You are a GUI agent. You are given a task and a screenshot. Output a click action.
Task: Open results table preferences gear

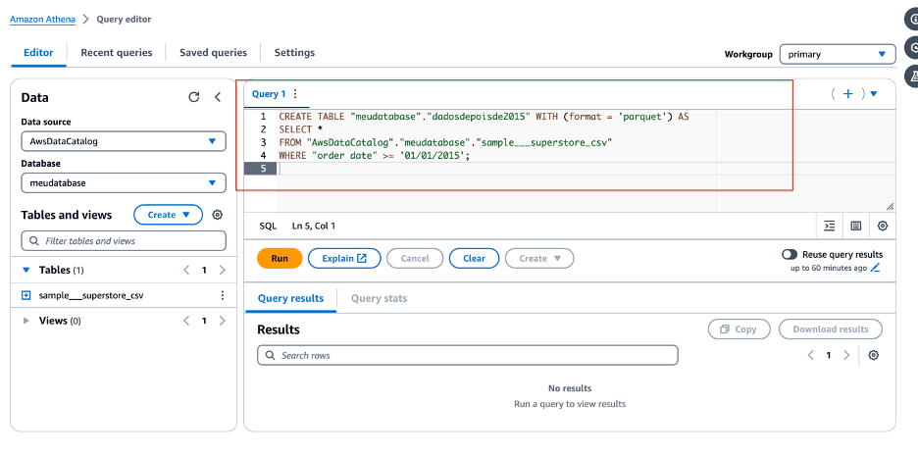pos(874,355)
